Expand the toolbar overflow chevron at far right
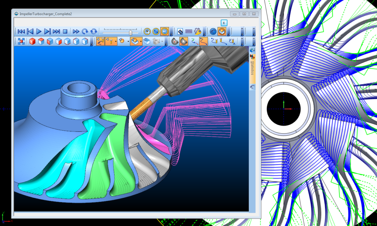Viewport: 377px width, 226px height. coord(254,41)
